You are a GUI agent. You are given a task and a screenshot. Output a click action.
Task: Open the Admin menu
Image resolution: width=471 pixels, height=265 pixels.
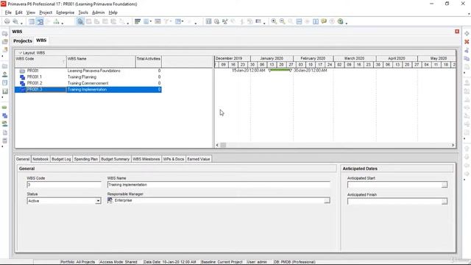[x=98, y=13]
